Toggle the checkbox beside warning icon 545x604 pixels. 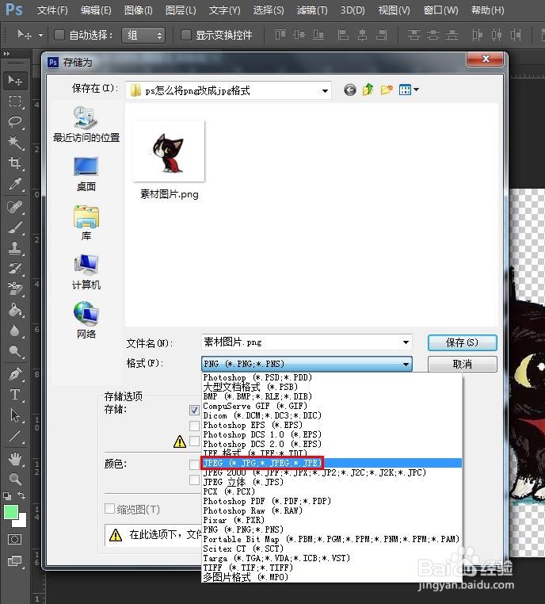[194, 441]
